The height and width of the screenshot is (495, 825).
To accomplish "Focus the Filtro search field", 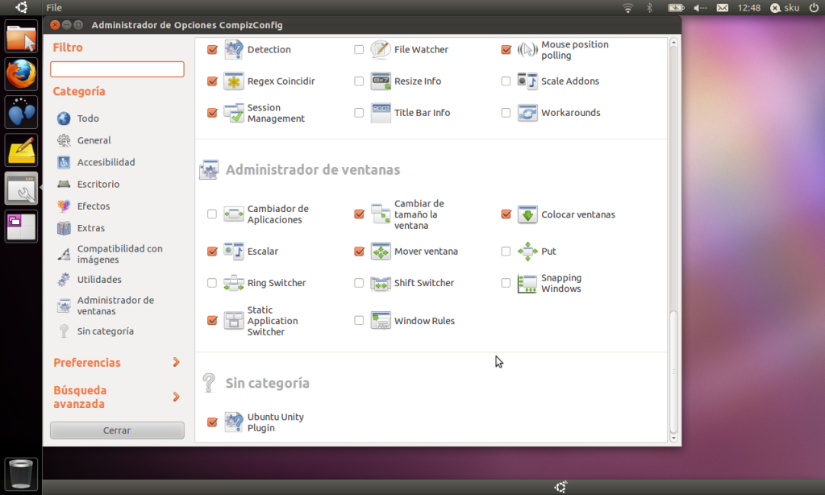I will point(117,69).
